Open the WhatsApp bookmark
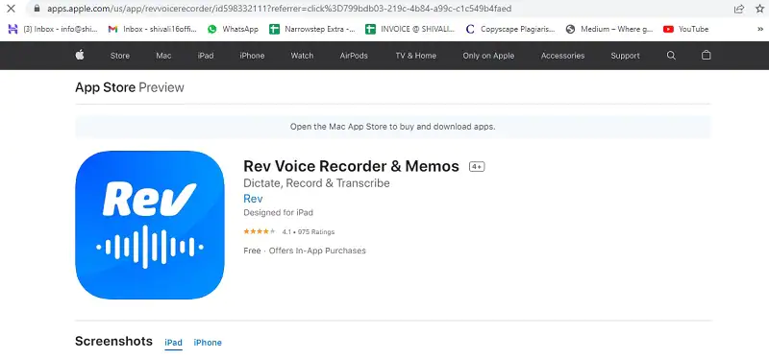This screenshot has height=359, width=769. (233, 29)
